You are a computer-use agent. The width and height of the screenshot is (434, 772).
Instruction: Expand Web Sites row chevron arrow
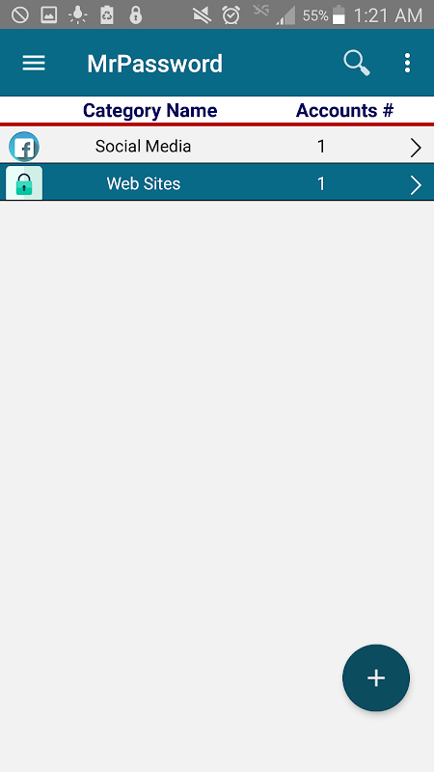(x=416, y=184)
